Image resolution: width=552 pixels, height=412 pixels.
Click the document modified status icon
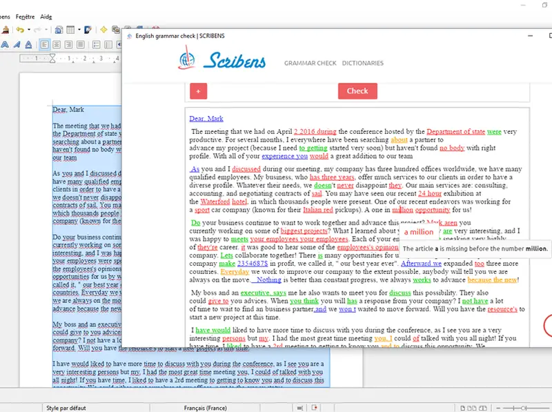point(315,408)
